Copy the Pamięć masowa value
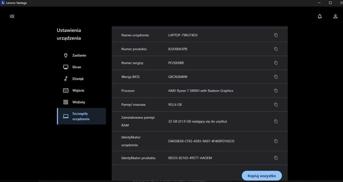 click(276, 105)
